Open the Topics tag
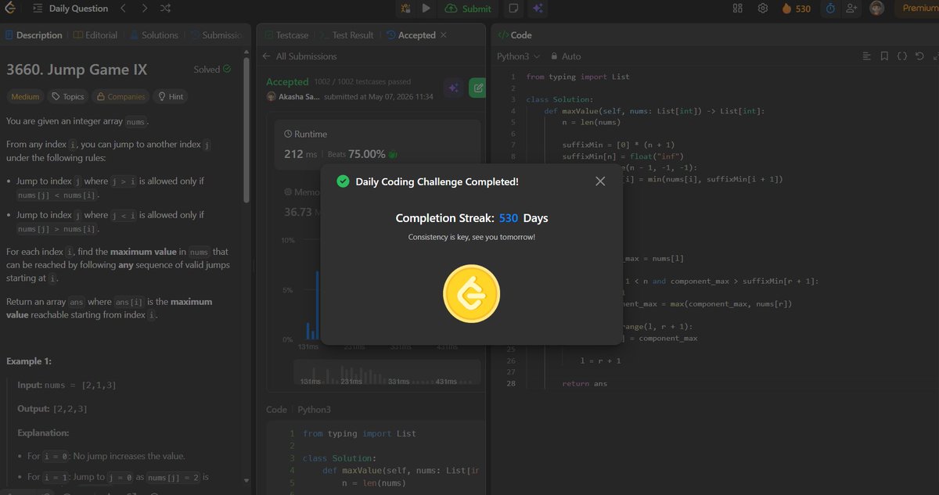939x495 pixels. 67,97
